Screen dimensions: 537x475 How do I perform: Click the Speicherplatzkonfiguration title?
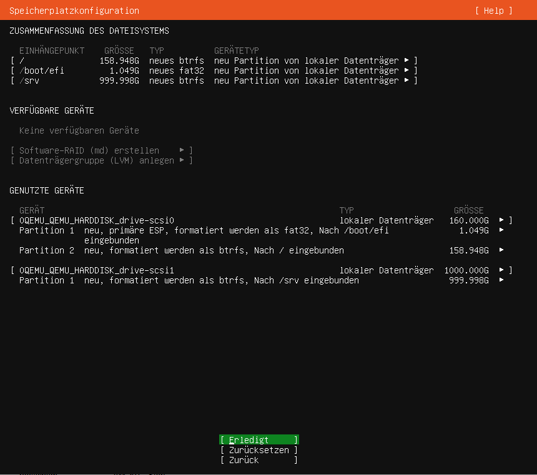74,11
